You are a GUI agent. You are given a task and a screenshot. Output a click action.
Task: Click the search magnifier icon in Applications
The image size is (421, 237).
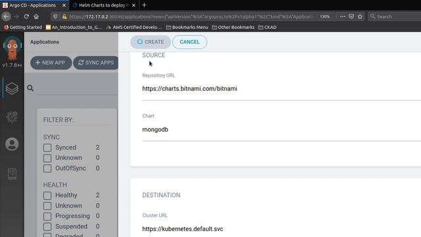pyautogui.click(x=30, y=88)
